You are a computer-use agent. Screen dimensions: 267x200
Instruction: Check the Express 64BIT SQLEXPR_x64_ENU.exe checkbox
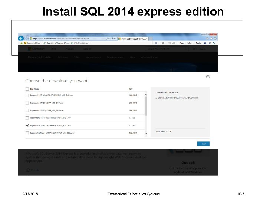27,110
